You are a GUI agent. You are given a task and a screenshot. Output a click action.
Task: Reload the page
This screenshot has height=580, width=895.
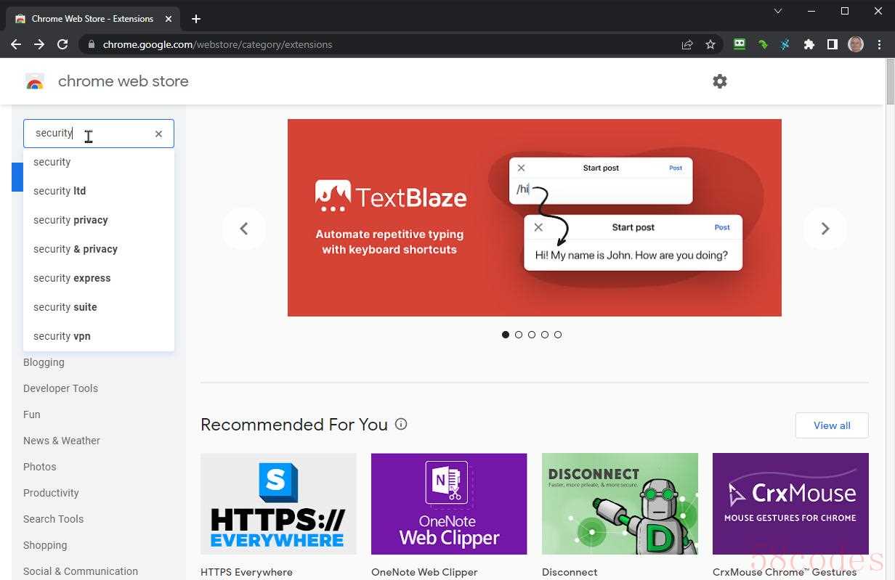pos(62,44)
